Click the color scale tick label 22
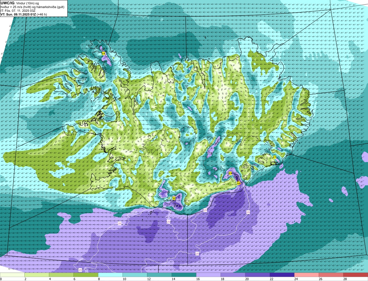 (x=271, y=279)
